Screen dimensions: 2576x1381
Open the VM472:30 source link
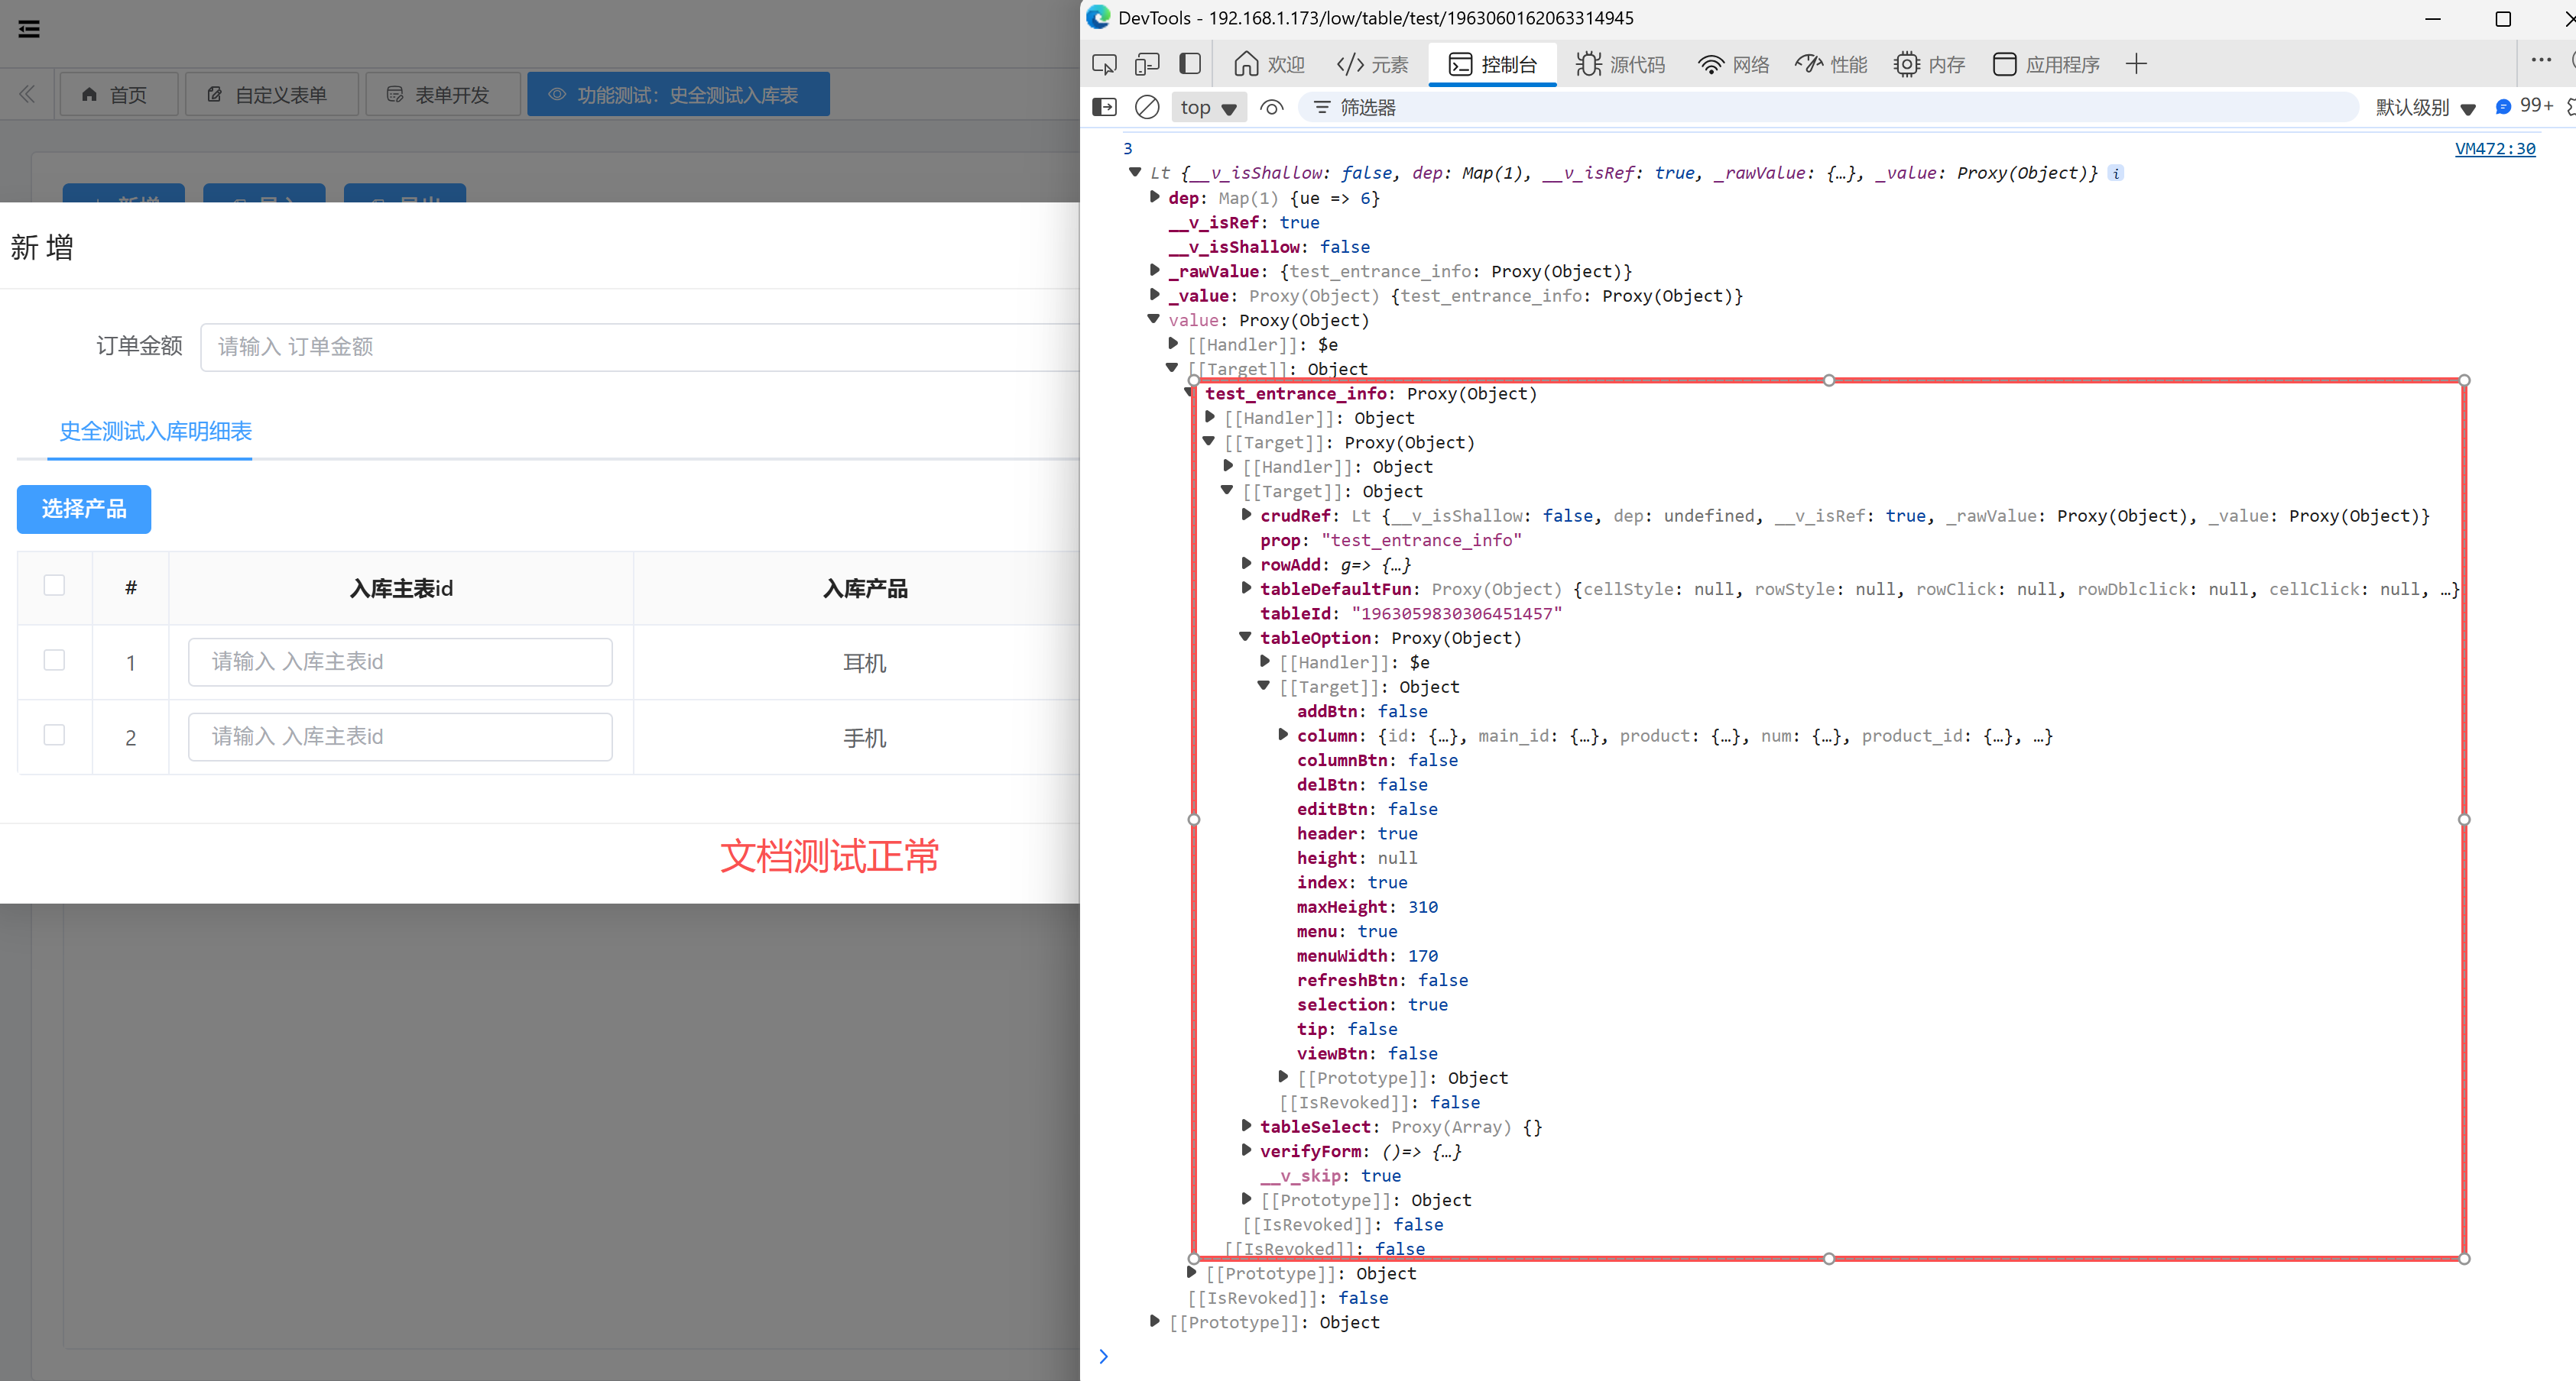(x=2495, y=149)
